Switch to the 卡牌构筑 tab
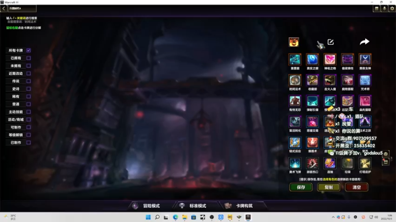Image resolution: width=396 pixels, height=222 pixels. 244,206
